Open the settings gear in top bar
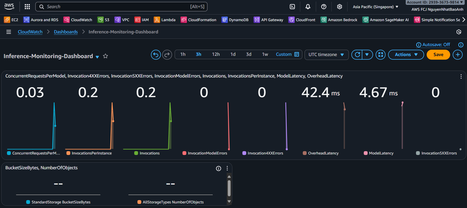Screen dimensions: 467x208 pyautogui.click(x=339, y=7)
